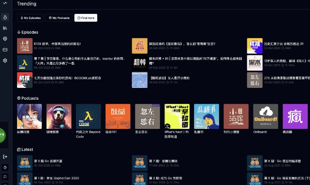Open the cover of 第 2 期: 成为 Go 贡献者
Image resolution: width=310 pixels, height=185 pixels.
coord(139,179)
